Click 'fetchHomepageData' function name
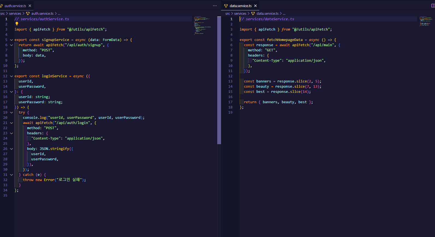This screenshot has height=237, width=435. pyautogui.click(x=285, y=40)
